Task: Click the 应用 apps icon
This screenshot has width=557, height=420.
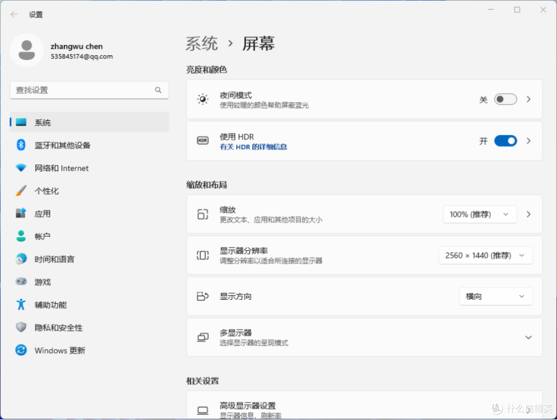Action: coord(21,213)
